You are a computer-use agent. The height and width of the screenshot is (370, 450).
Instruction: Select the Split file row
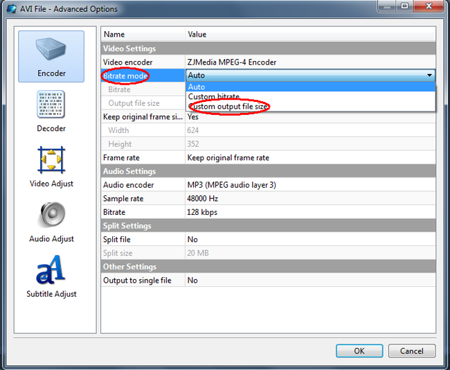(x=269, y=239)
